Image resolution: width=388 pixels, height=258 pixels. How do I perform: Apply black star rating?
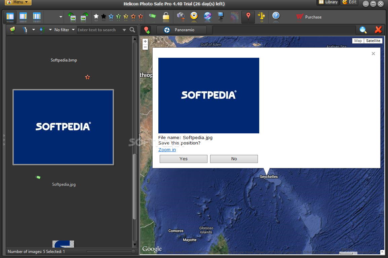pyautogui.click(x=104, y=16)
